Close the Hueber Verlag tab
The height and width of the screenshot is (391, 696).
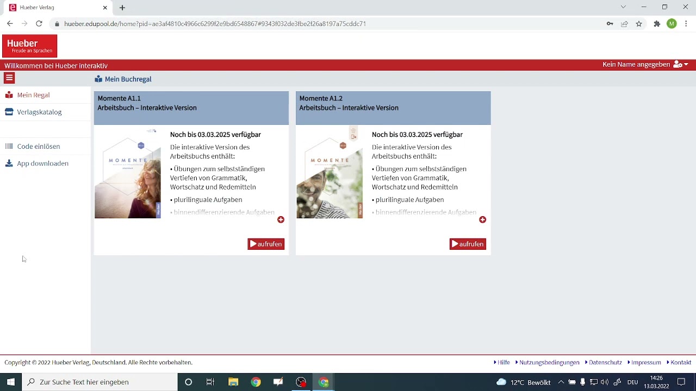coord(105,8)
